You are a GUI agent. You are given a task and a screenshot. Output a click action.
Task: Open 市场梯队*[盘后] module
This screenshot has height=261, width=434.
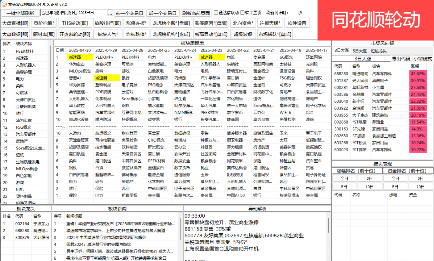[x=275, y=34]
